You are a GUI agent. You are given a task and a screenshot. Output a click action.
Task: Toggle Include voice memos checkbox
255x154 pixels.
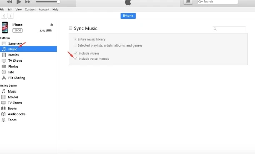pos(75,58)
